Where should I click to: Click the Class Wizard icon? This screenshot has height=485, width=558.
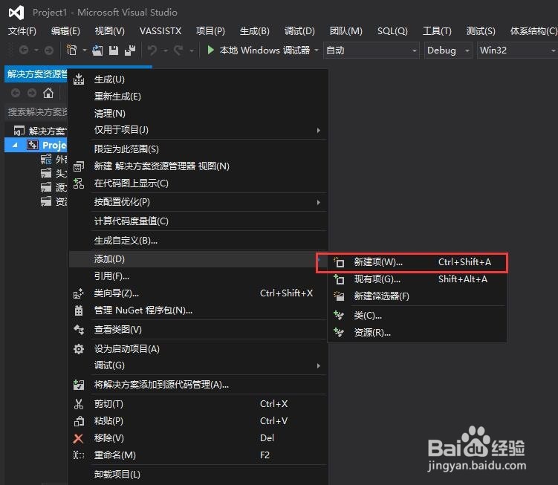coord(79,293)
